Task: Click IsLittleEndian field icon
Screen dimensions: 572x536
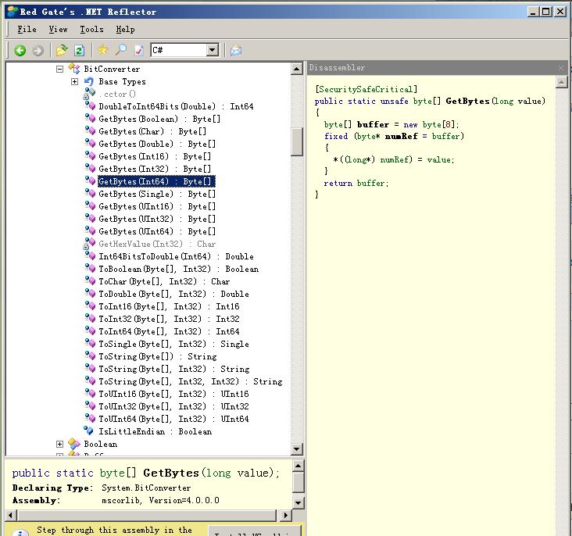Action: 88,431
